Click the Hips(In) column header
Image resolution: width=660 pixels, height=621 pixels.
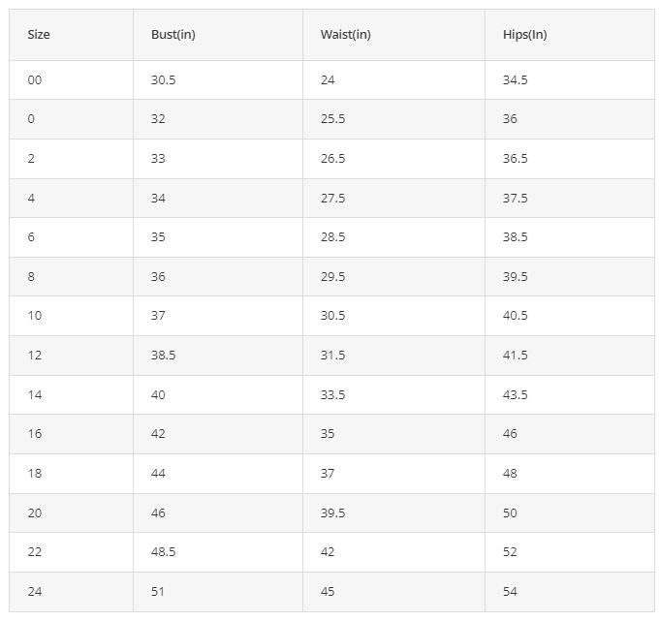525,35
